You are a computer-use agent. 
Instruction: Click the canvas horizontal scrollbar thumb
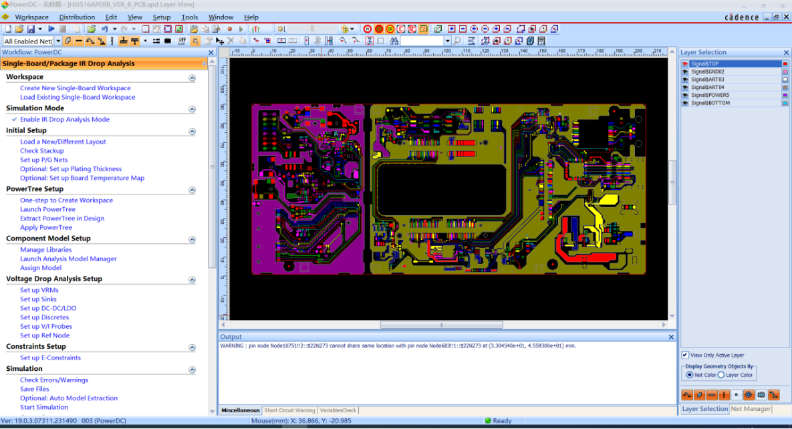pos(442,325)
